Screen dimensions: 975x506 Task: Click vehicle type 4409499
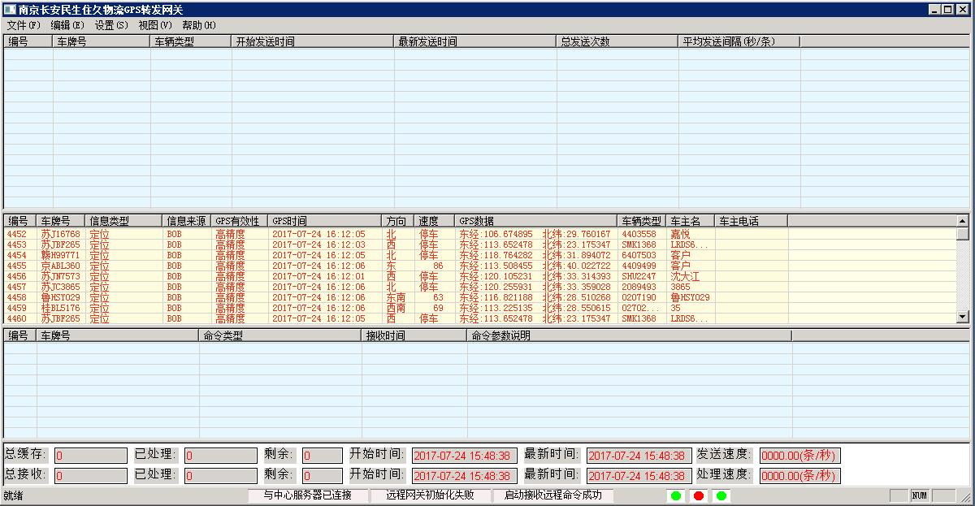[639, 266]
